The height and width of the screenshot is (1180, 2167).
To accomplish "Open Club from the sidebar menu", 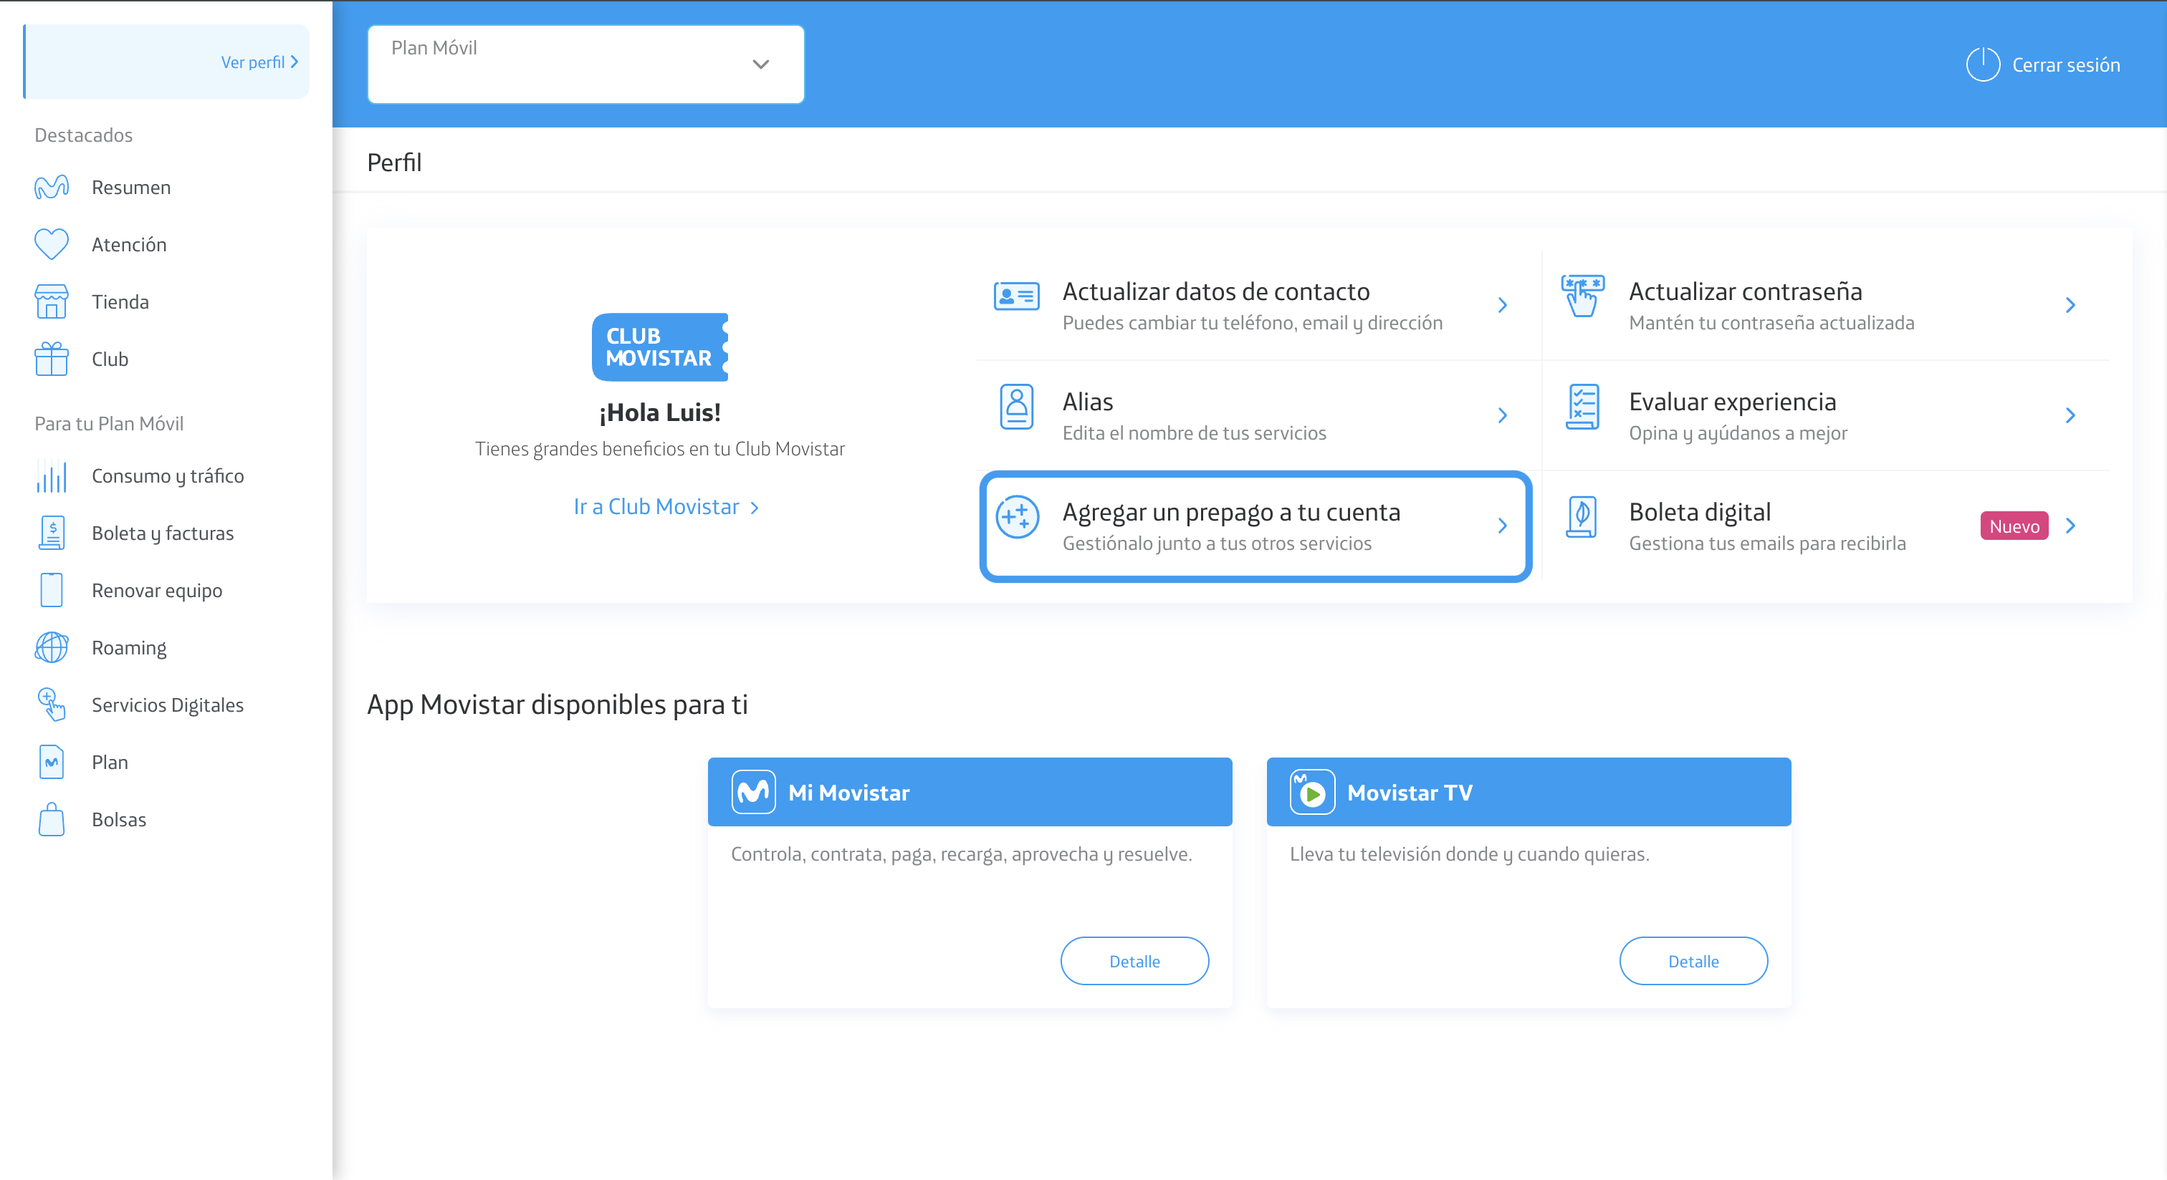I will tap(110, 359).
